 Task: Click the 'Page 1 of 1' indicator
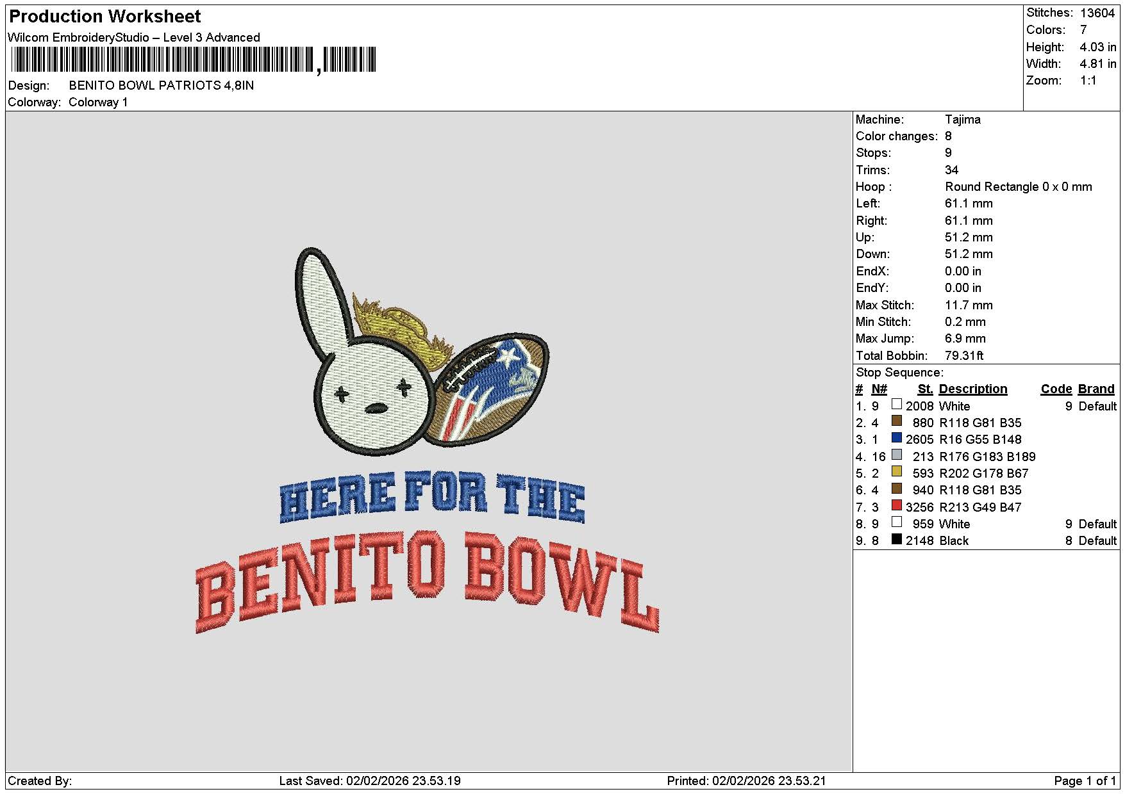pyautogui.click(x=1085, y=781)
